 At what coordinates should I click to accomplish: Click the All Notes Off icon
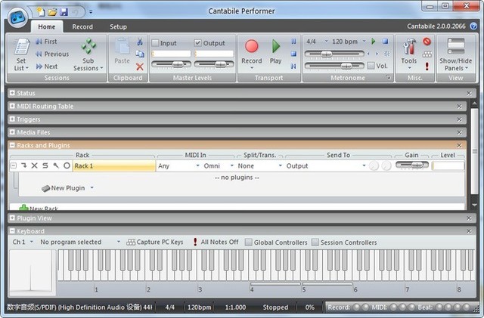[x=195, y=242]
